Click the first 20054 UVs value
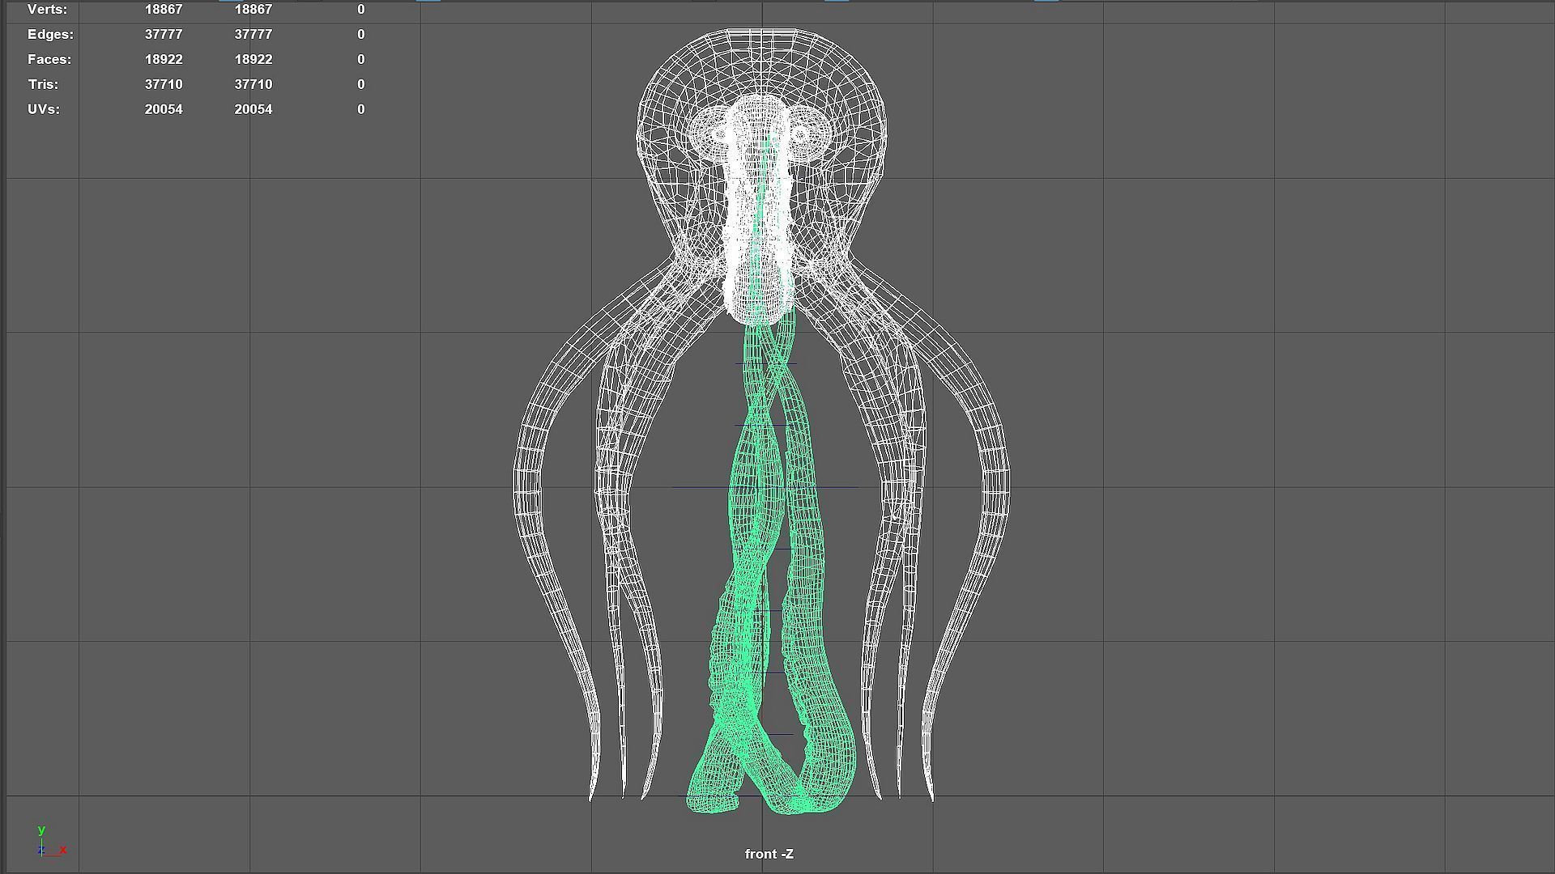This screenshot has height=874, width=1555. (x=164, y=109)
